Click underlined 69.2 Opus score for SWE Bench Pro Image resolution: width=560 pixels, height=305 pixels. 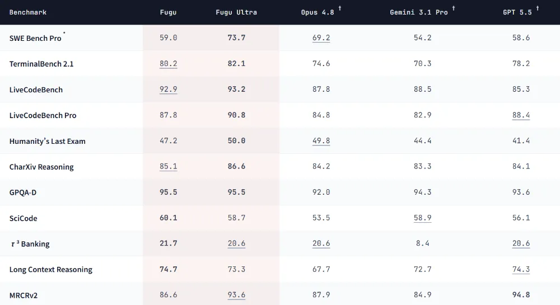pos(321,38)
